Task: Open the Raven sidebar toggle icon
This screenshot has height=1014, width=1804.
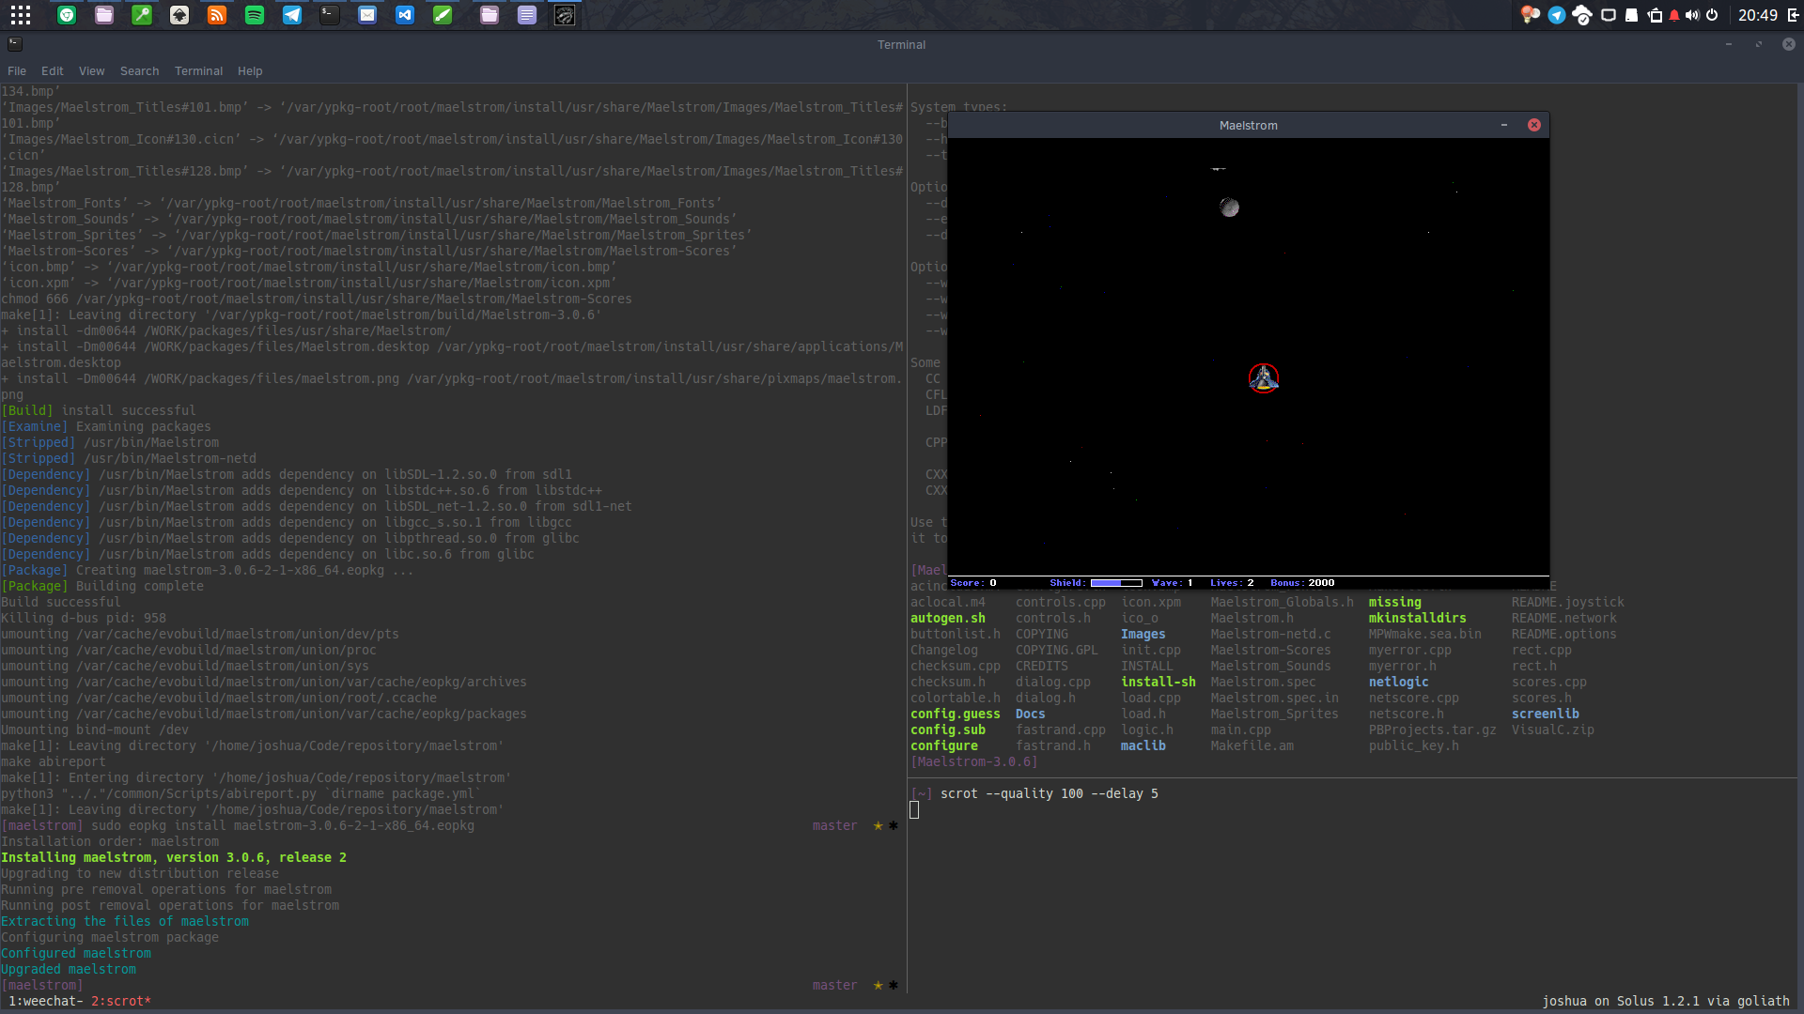Action: (x=1793, y=15)
